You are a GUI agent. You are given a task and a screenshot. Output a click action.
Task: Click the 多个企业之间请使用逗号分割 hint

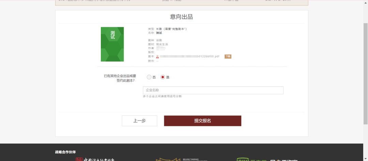[162, 96]
